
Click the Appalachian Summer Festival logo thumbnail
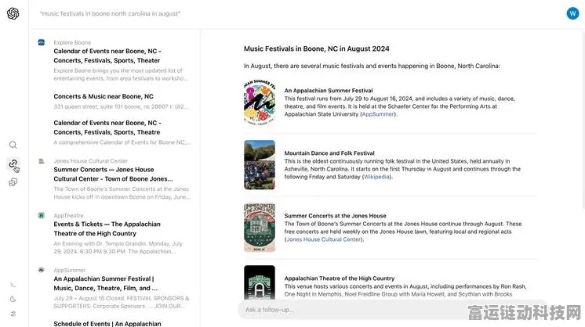coord(260,102)
